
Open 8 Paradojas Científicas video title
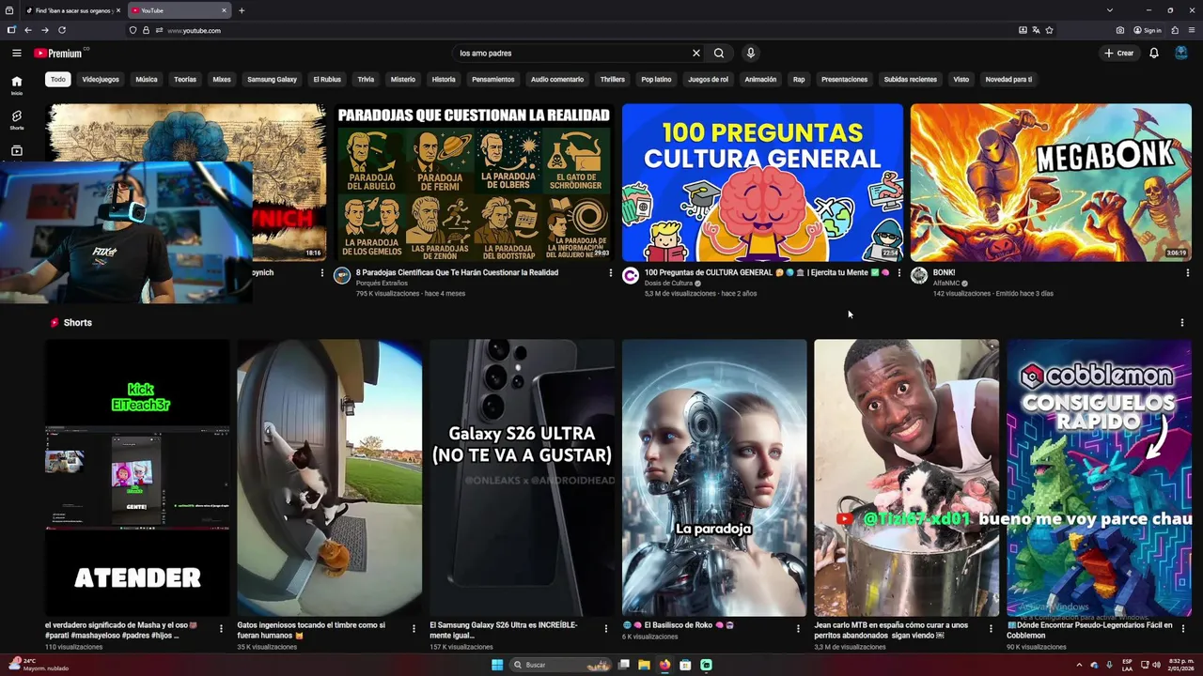click(457, 272)
